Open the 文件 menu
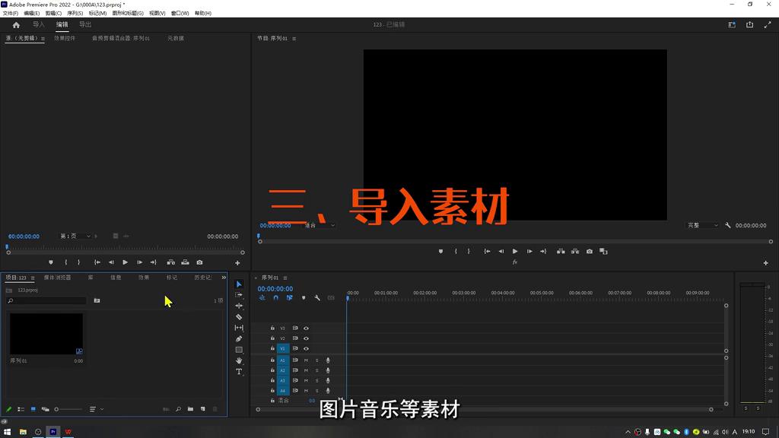This screenshot has width=779, height=438. click(x=10, y=13)
